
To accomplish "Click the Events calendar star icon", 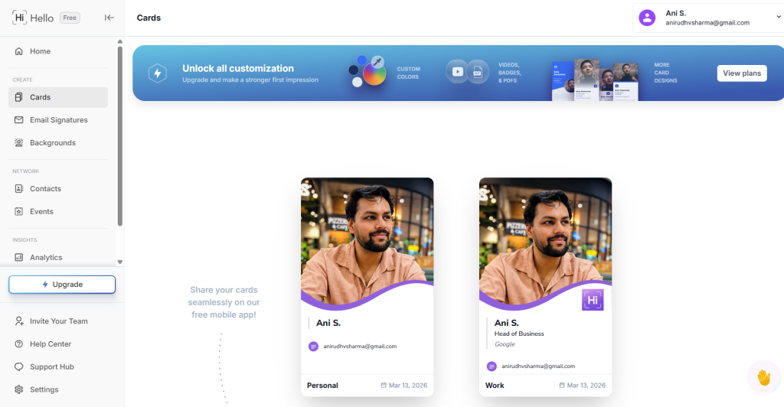I will coord(19,212).
